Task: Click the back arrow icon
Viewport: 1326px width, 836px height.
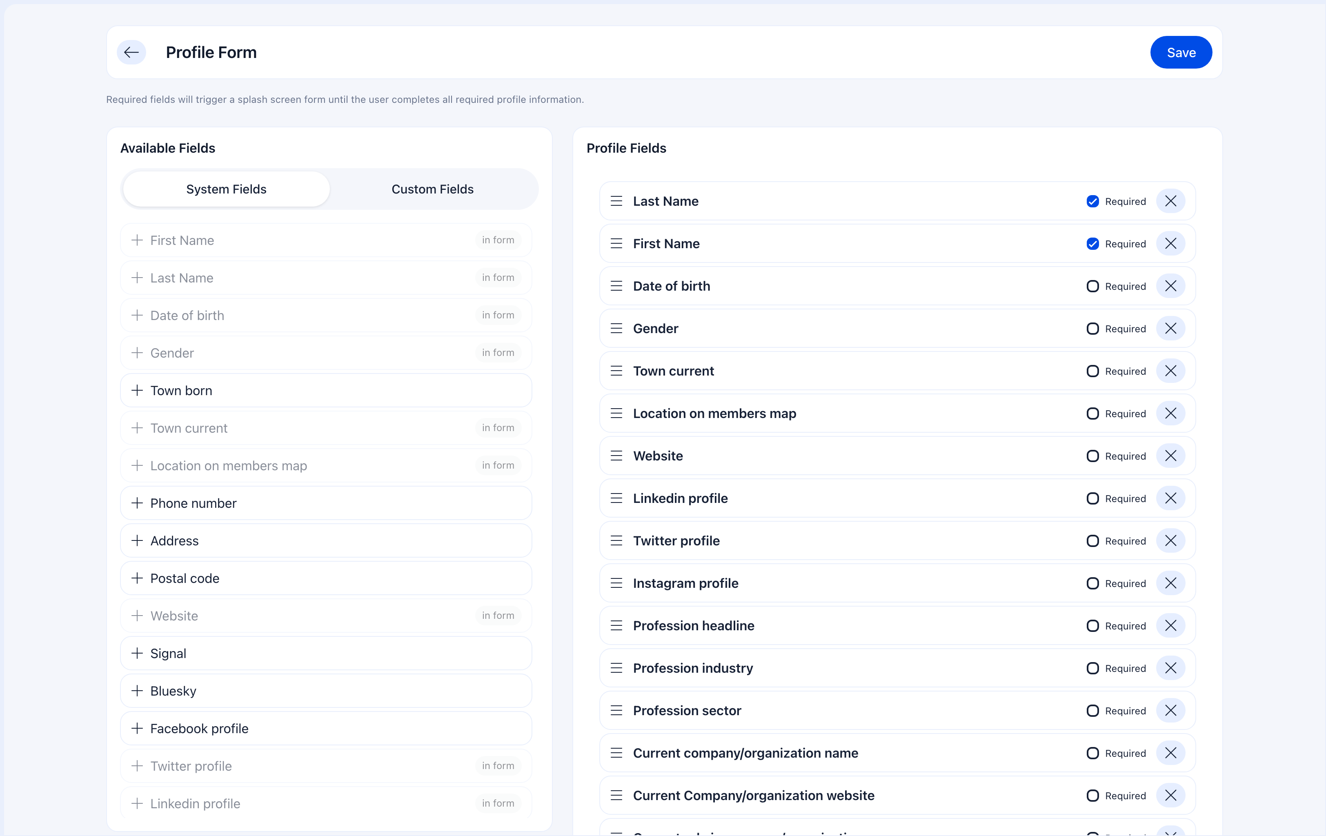Action: pyautogui.click(x=131, y=52)
